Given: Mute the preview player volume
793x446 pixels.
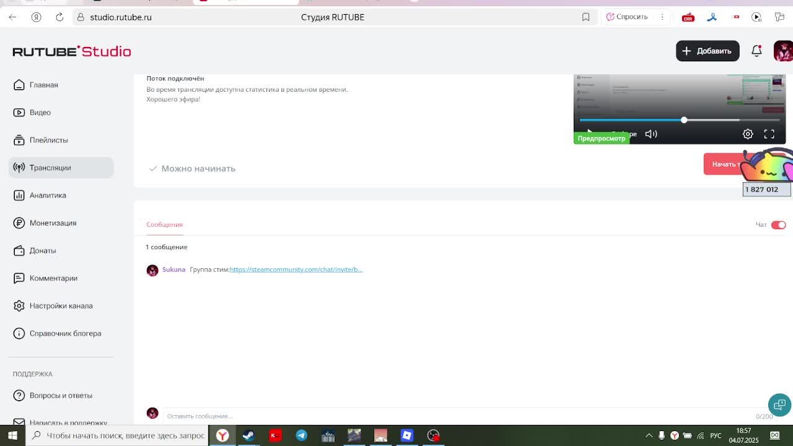Looking at the screenshot, I should (x=651, y=134).
